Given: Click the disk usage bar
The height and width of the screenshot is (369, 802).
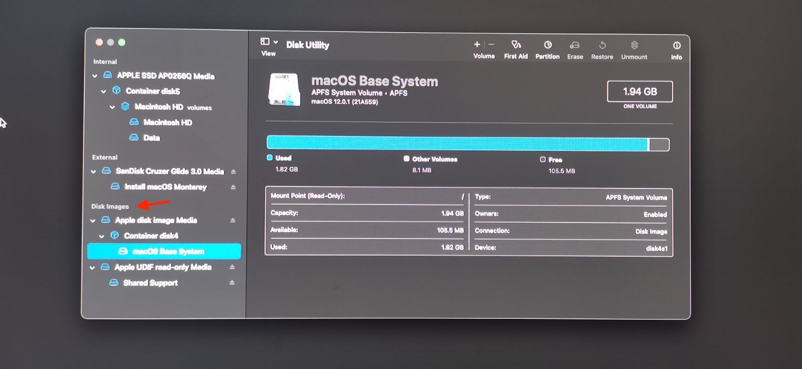Looking at the screenshot, I should (468, 144).
